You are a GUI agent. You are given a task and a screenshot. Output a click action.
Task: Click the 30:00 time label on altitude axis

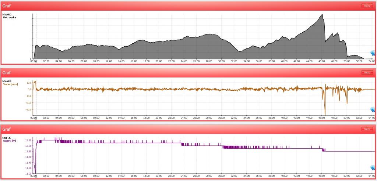[221, 62]
